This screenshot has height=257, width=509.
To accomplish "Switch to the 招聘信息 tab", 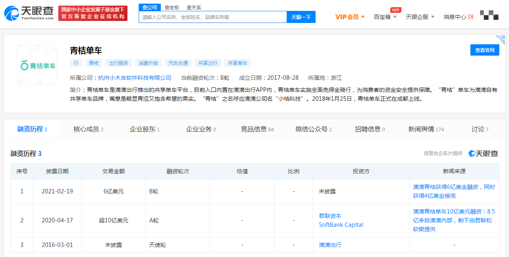I will click(x=370, y=129).
